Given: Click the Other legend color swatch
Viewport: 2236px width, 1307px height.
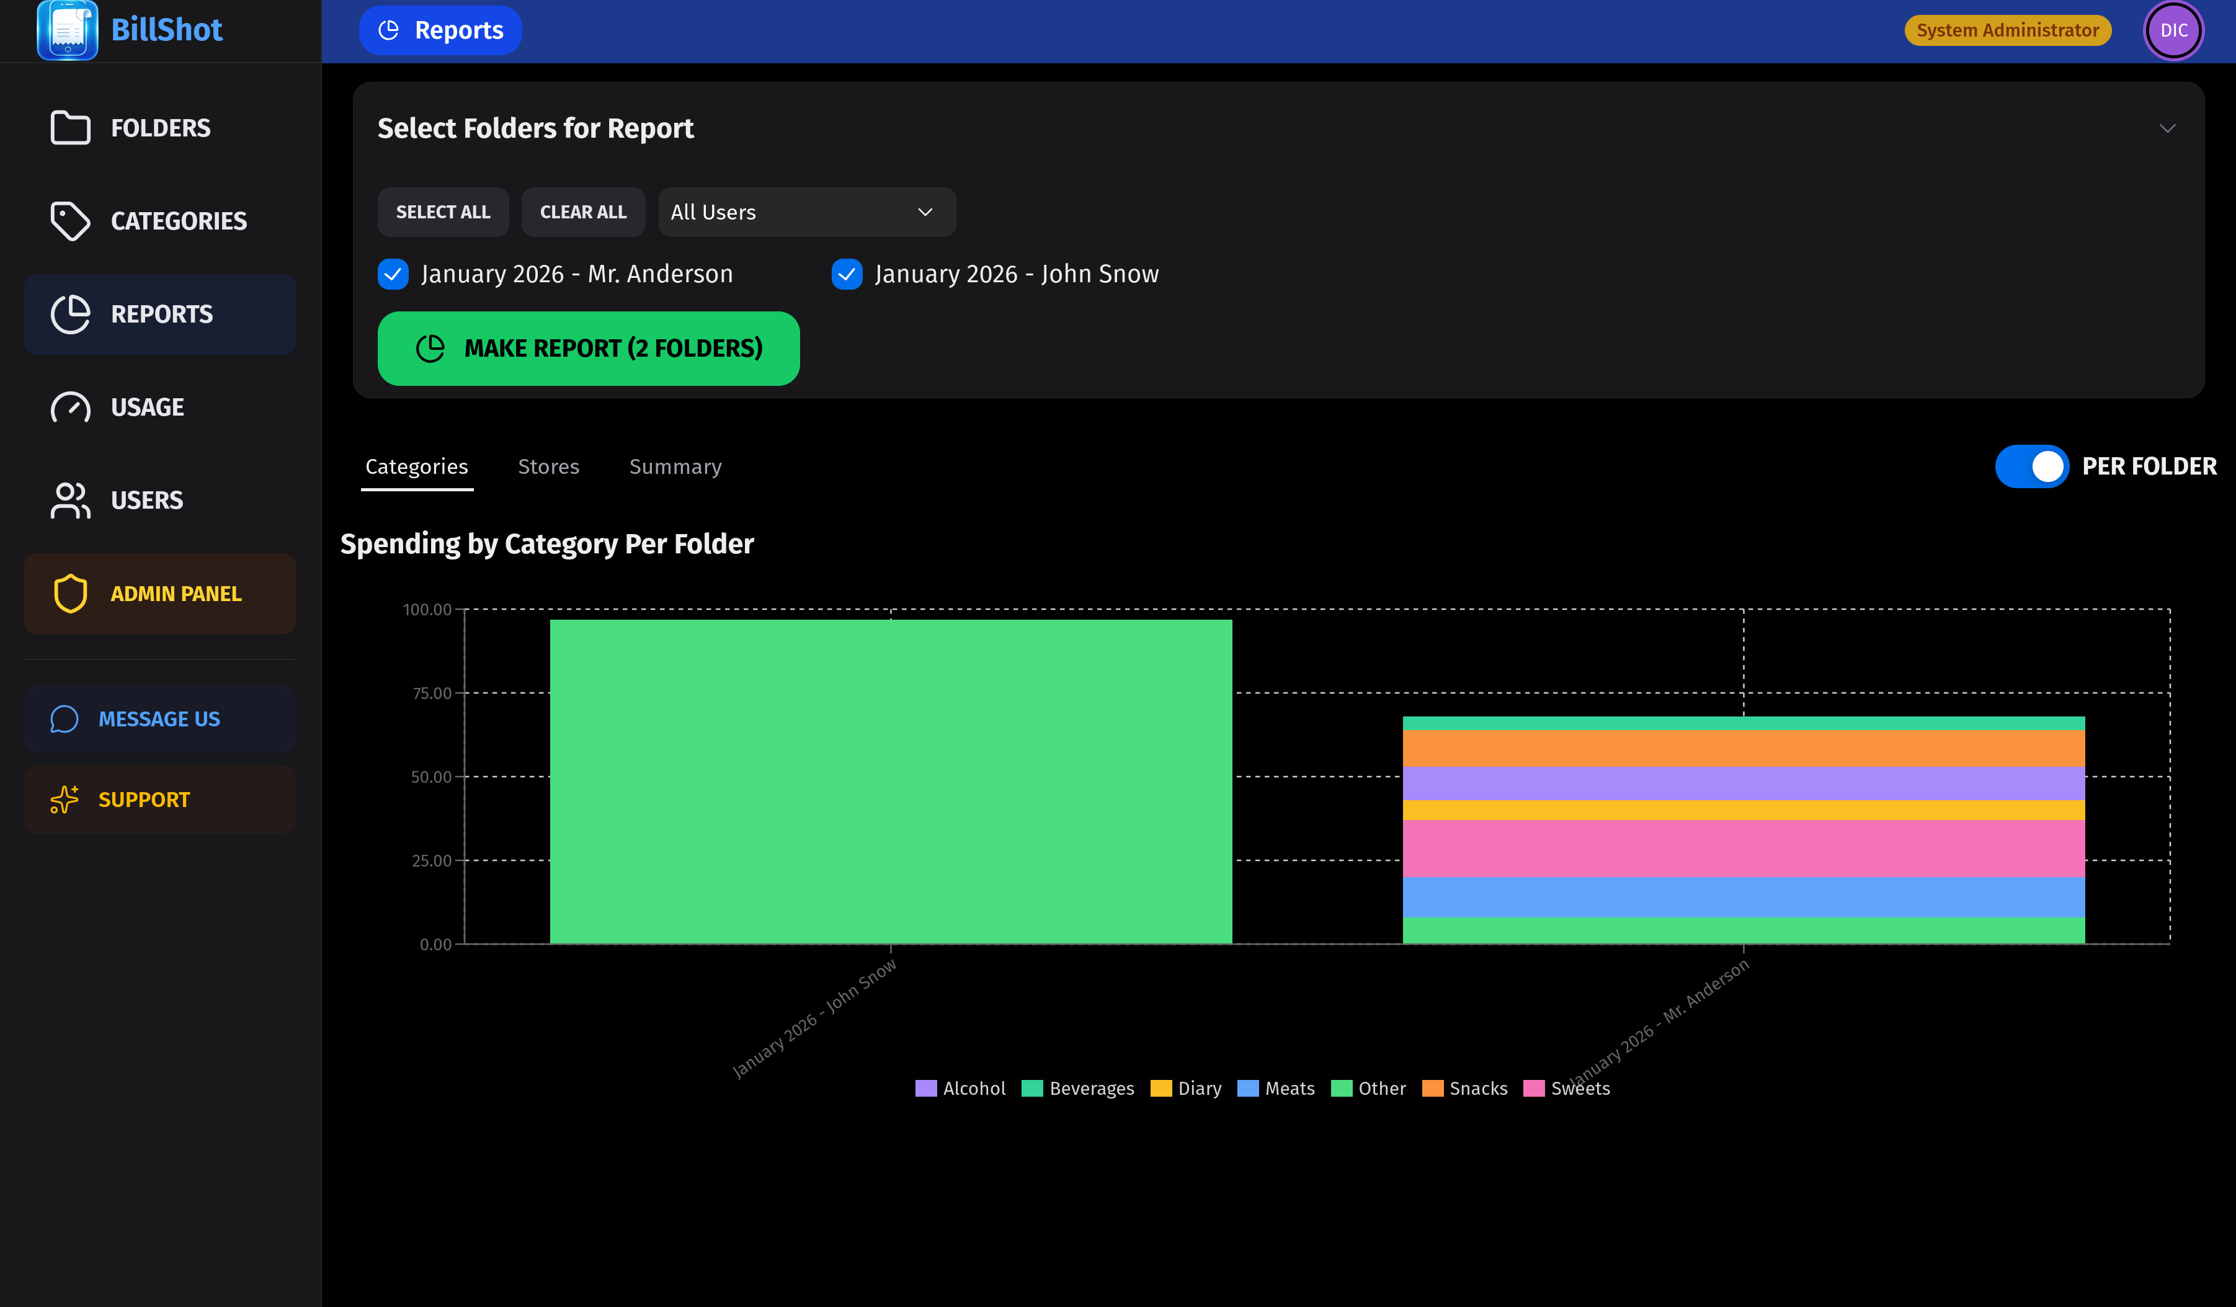Looking at the screenshot, I should (1342, 1088).
